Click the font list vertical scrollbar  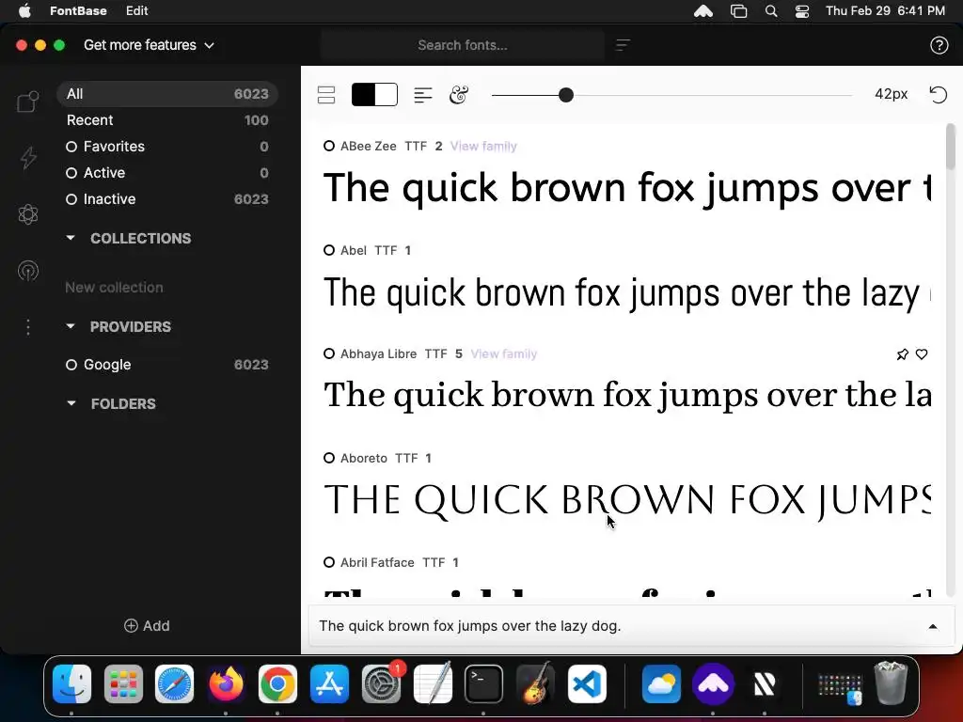pyautogui.click(x=951, y=146)
